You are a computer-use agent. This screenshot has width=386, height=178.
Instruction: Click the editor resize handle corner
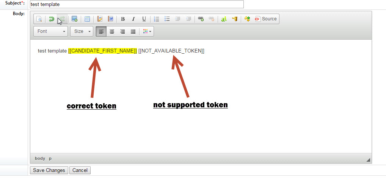point(368,160)
